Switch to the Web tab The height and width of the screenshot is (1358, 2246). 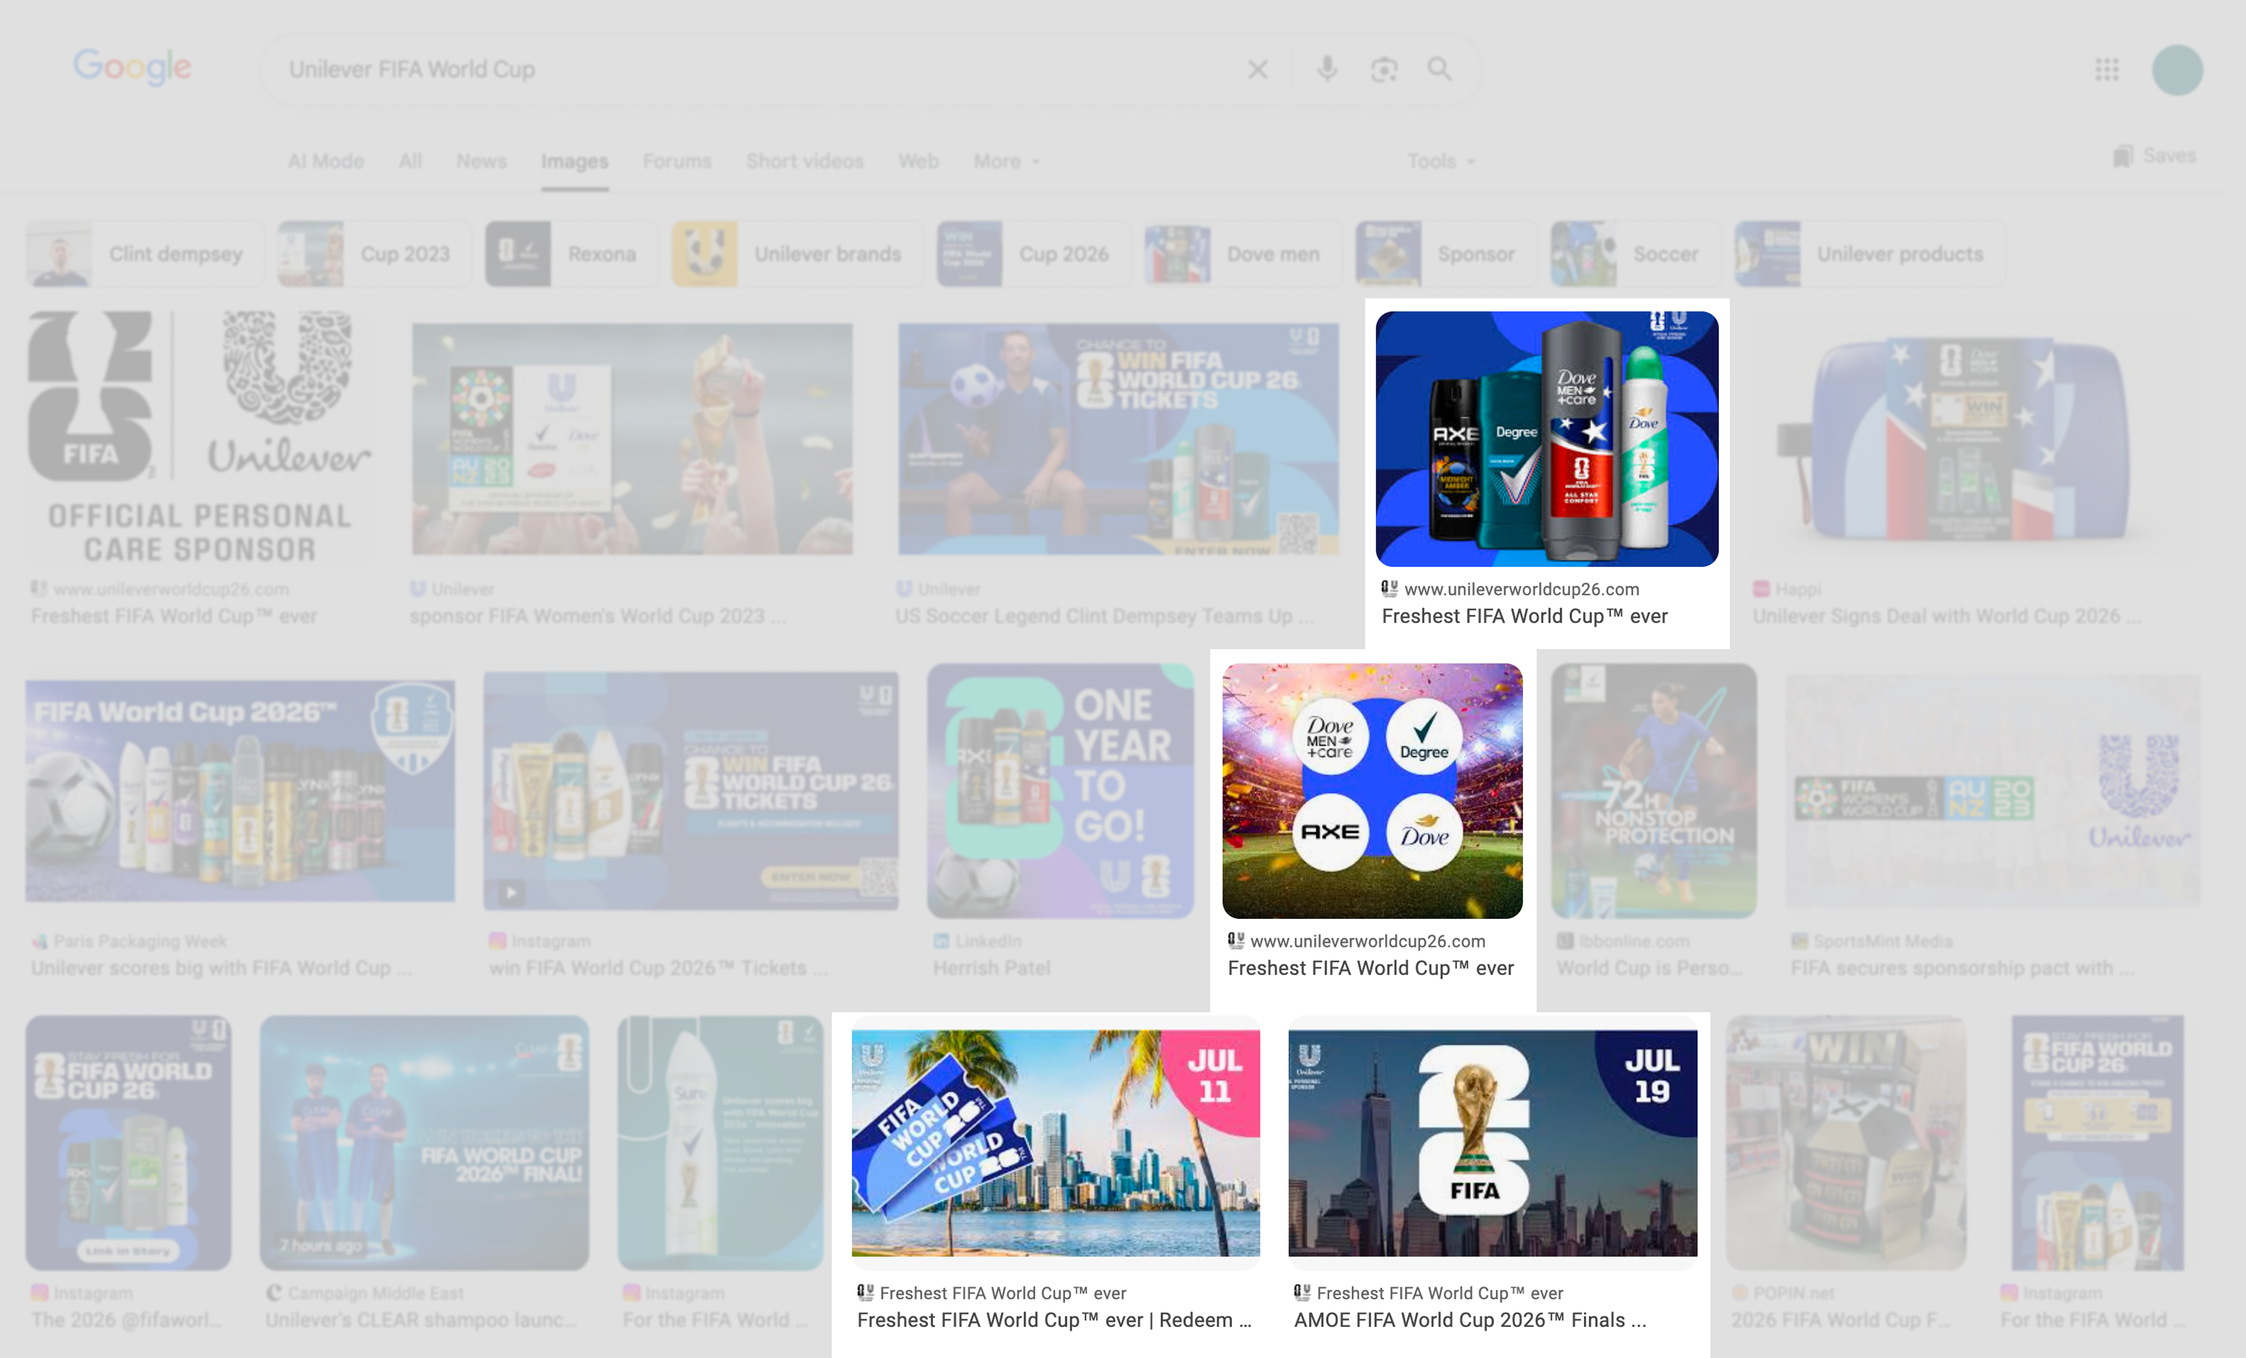[918, 161]
